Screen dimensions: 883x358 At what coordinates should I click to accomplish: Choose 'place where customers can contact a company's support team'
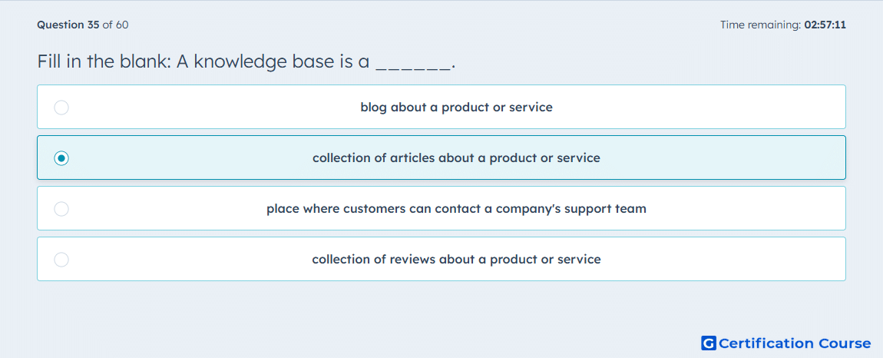pyautogui.click(x=456, y=209)
